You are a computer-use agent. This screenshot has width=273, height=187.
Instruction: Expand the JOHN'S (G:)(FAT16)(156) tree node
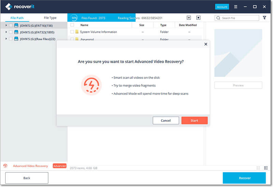6,25
